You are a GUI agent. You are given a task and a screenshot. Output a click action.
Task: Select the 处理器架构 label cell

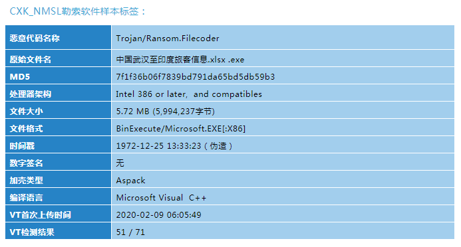click(59, 93)
